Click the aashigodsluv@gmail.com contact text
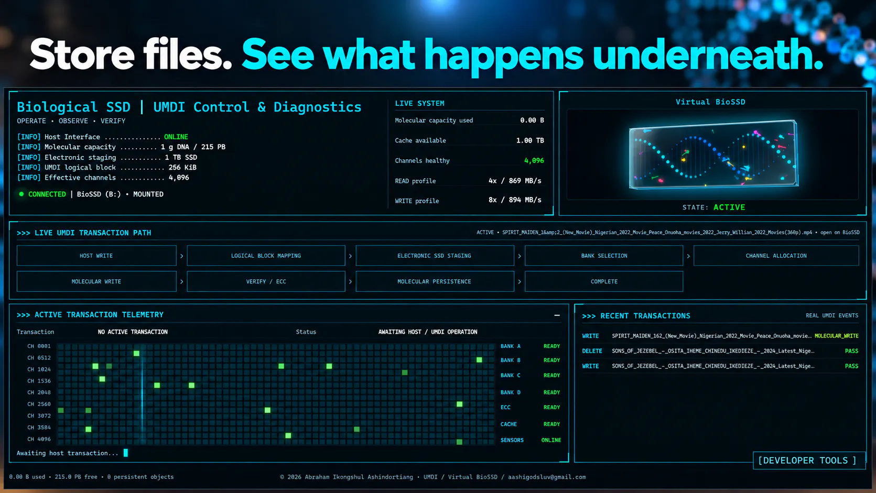The image size is (876, 493). (547, 477)
